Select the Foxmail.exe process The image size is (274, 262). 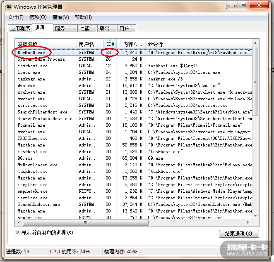pos(134,125)
